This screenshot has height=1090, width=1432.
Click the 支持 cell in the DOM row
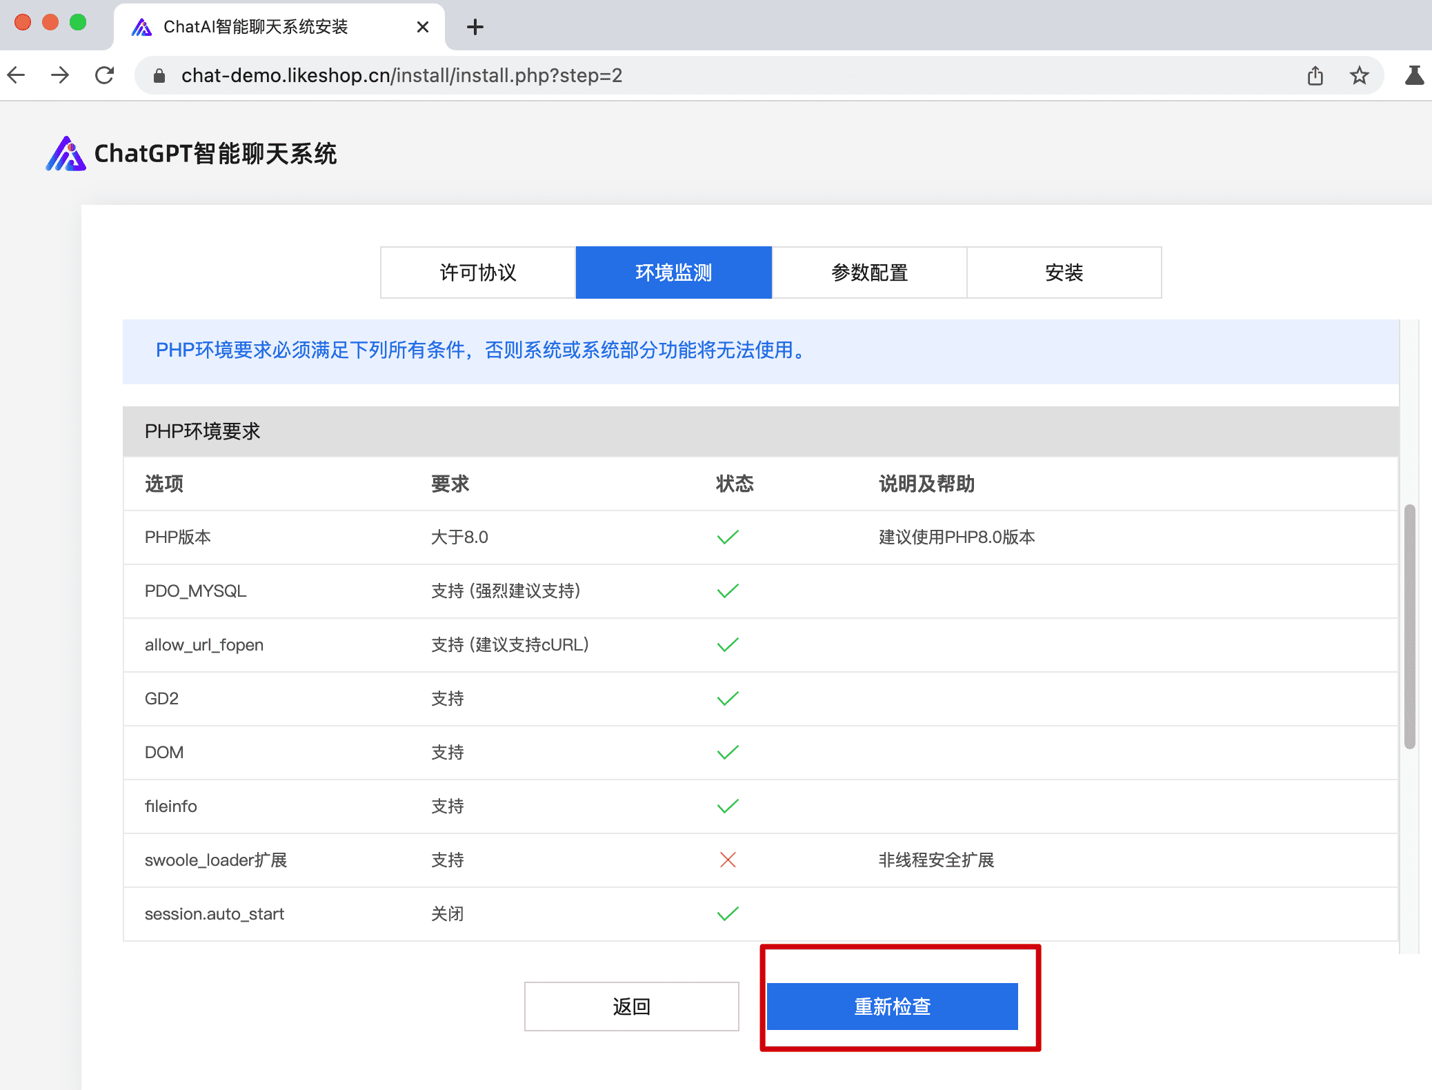[448, 752]
